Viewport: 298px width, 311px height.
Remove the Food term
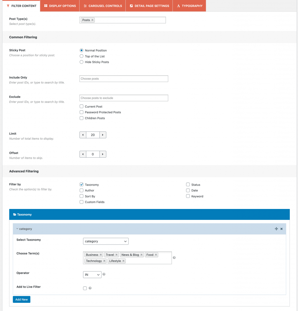[x=156, y=255]
